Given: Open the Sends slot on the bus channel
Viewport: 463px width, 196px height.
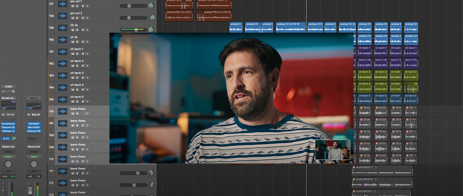Looking at the screenshot, I should click(32, 139).
